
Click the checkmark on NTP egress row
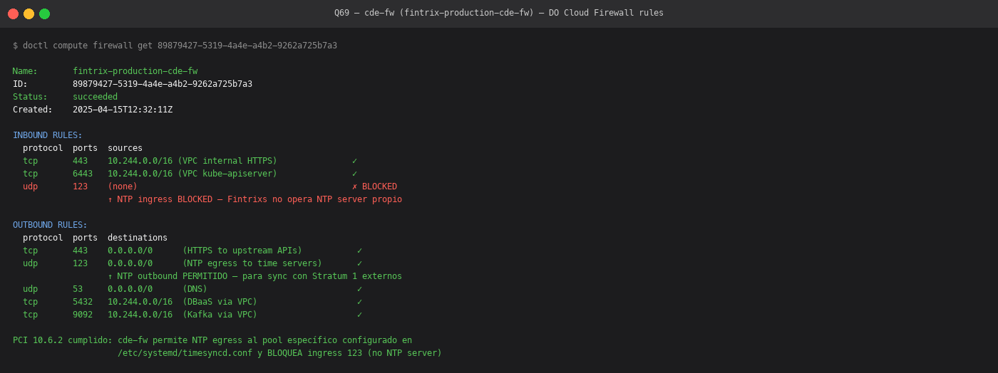pyautogui.click(x=359, y=263)
